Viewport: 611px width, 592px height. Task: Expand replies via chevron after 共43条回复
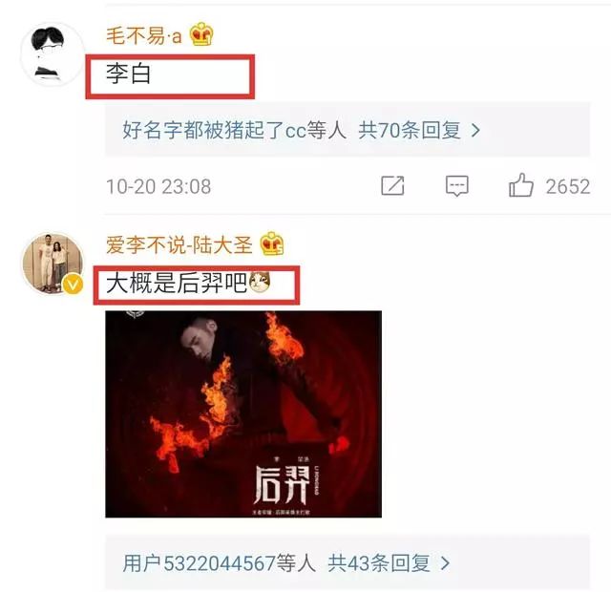[x=445, y=563]
